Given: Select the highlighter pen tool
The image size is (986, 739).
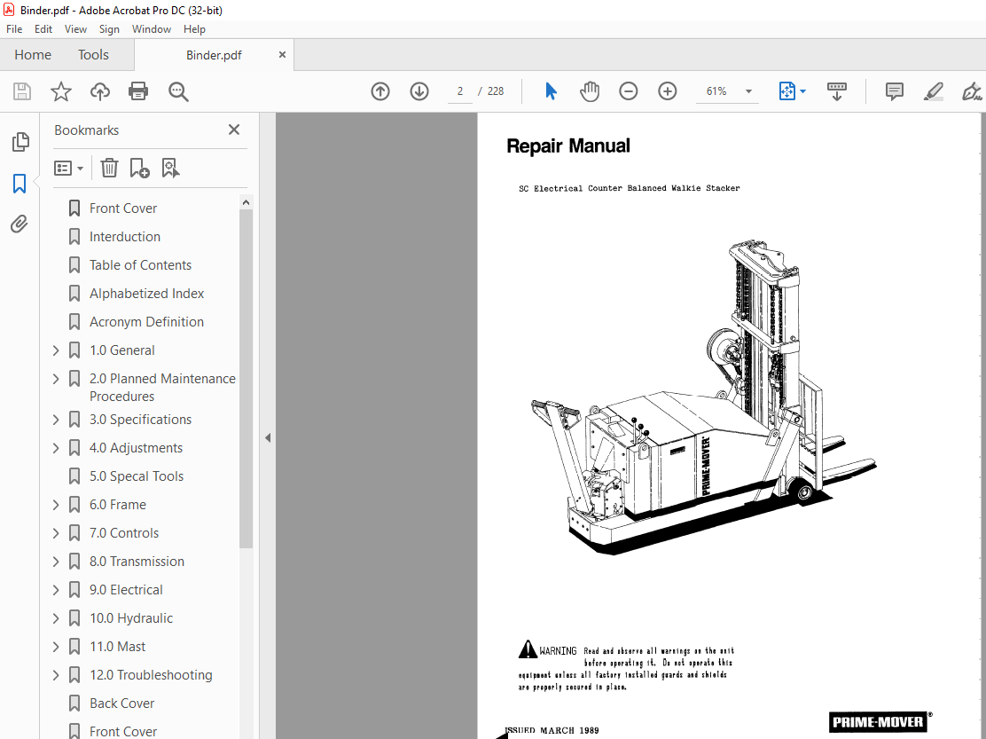Looking at the screenshot, I should [x=933, y=91].
